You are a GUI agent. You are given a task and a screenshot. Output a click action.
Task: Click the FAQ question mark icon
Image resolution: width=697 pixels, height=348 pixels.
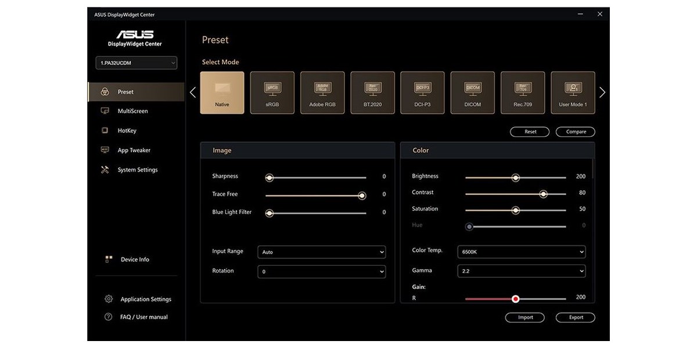pyautogui.click(x=108, y=317)
